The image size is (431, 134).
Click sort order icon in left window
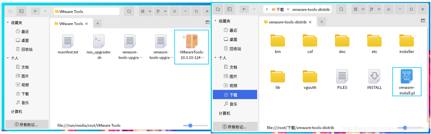(158, 11)
